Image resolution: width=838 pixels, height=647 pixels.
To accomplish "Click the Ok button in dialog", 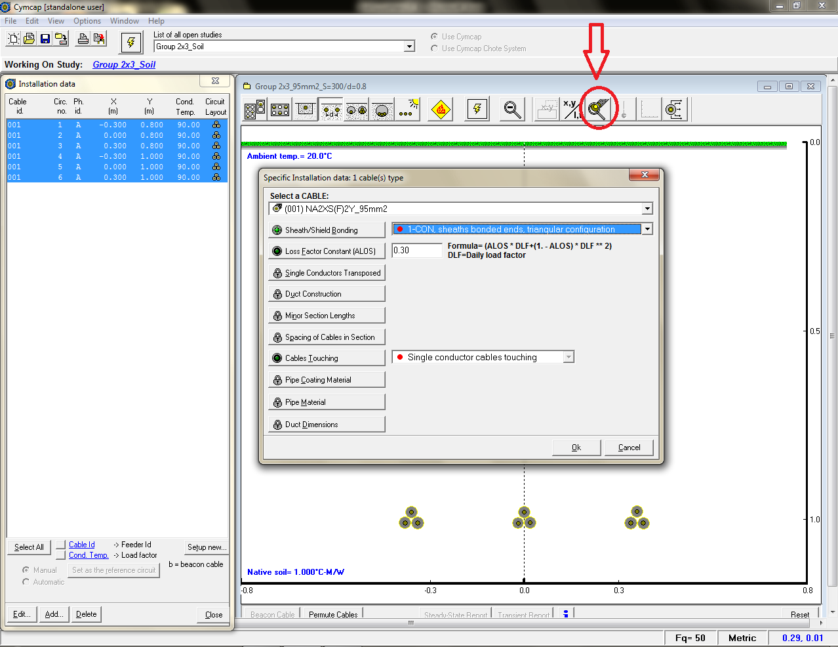I will coord(576,448).
